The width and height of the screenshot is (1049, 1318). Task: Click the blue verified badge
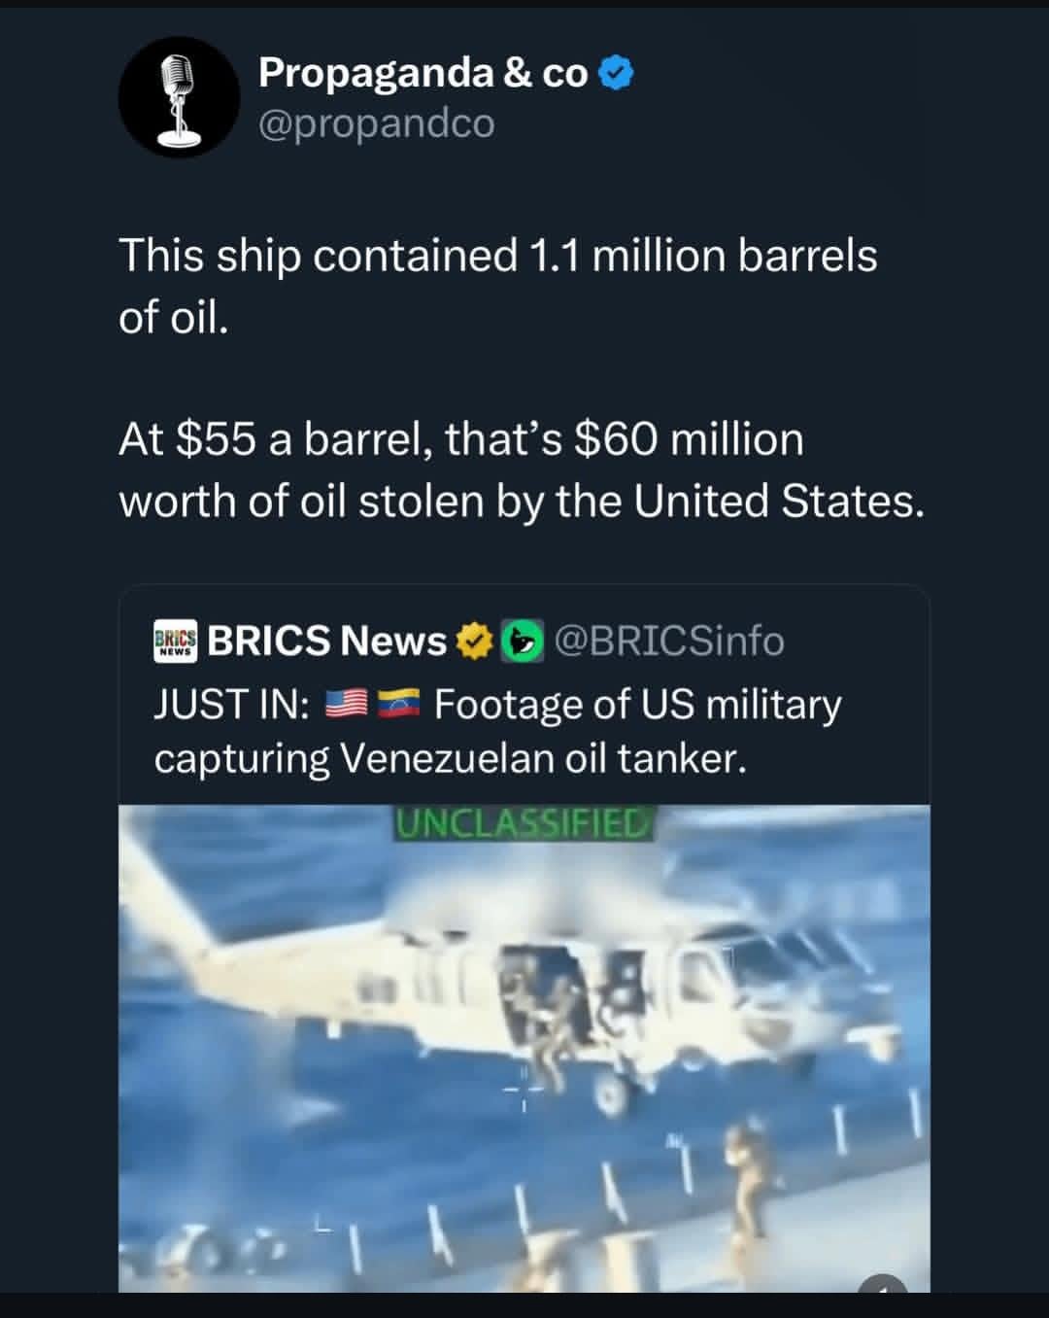pyautogui.click(x=617, y=73)
